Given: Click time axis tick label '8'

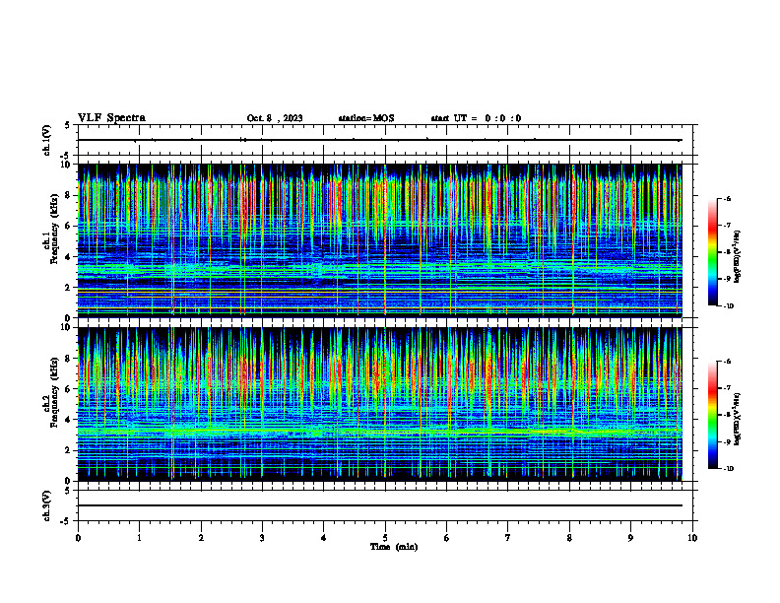Looking at the screenshot, I should [569, 538].
